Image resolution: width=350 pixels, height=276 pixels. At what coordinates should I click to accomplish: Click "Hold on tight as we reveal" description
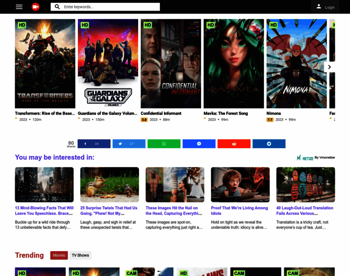239,225
